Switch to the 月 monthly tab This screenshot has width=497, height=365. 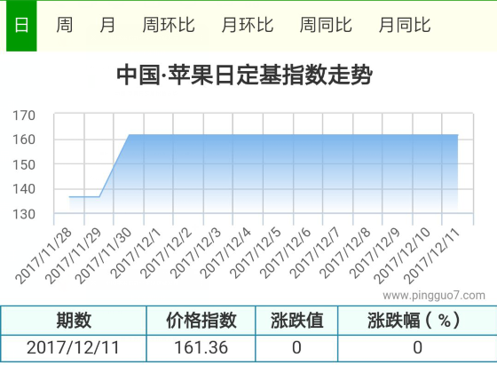[x=107, y=25]
